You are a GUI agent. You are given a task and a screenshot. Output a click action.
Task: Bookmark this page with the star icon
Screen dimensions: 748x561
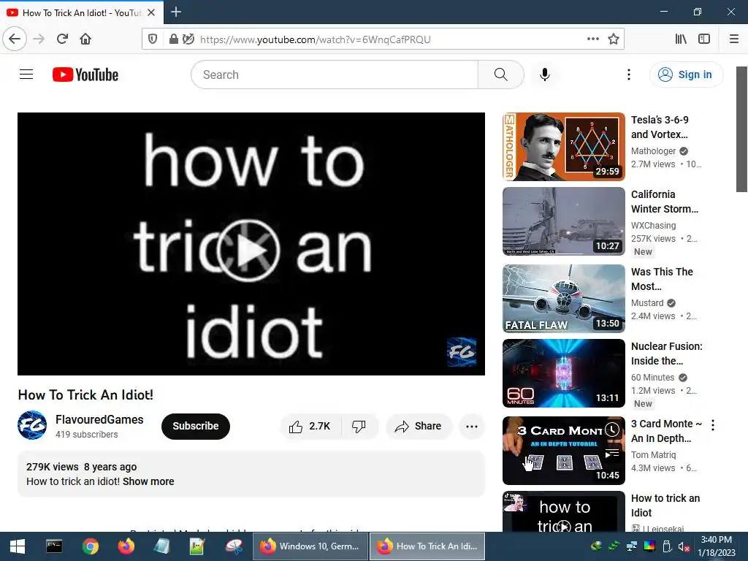pos(614,39)
